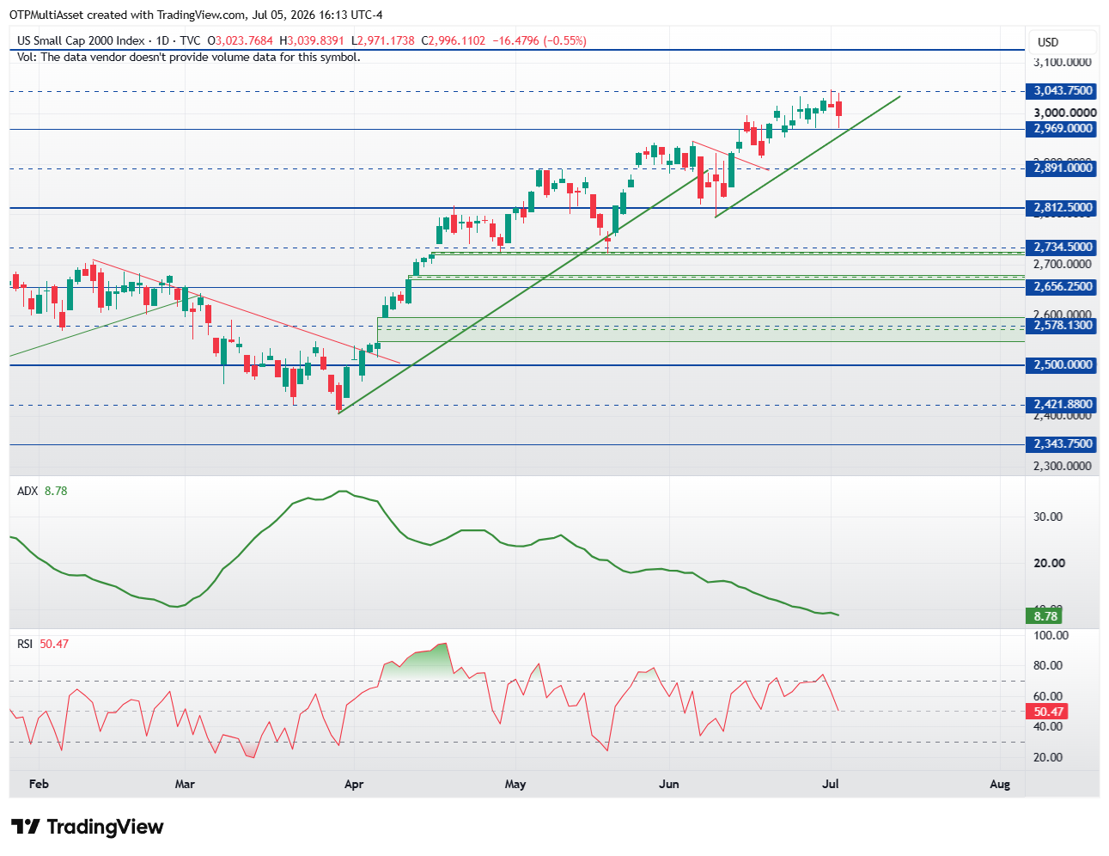This screenshot has width=1109, height=856.
Task: Click the US Small Cap 2000 Index title
Action: pyautogui.click(x=81, y=40)
